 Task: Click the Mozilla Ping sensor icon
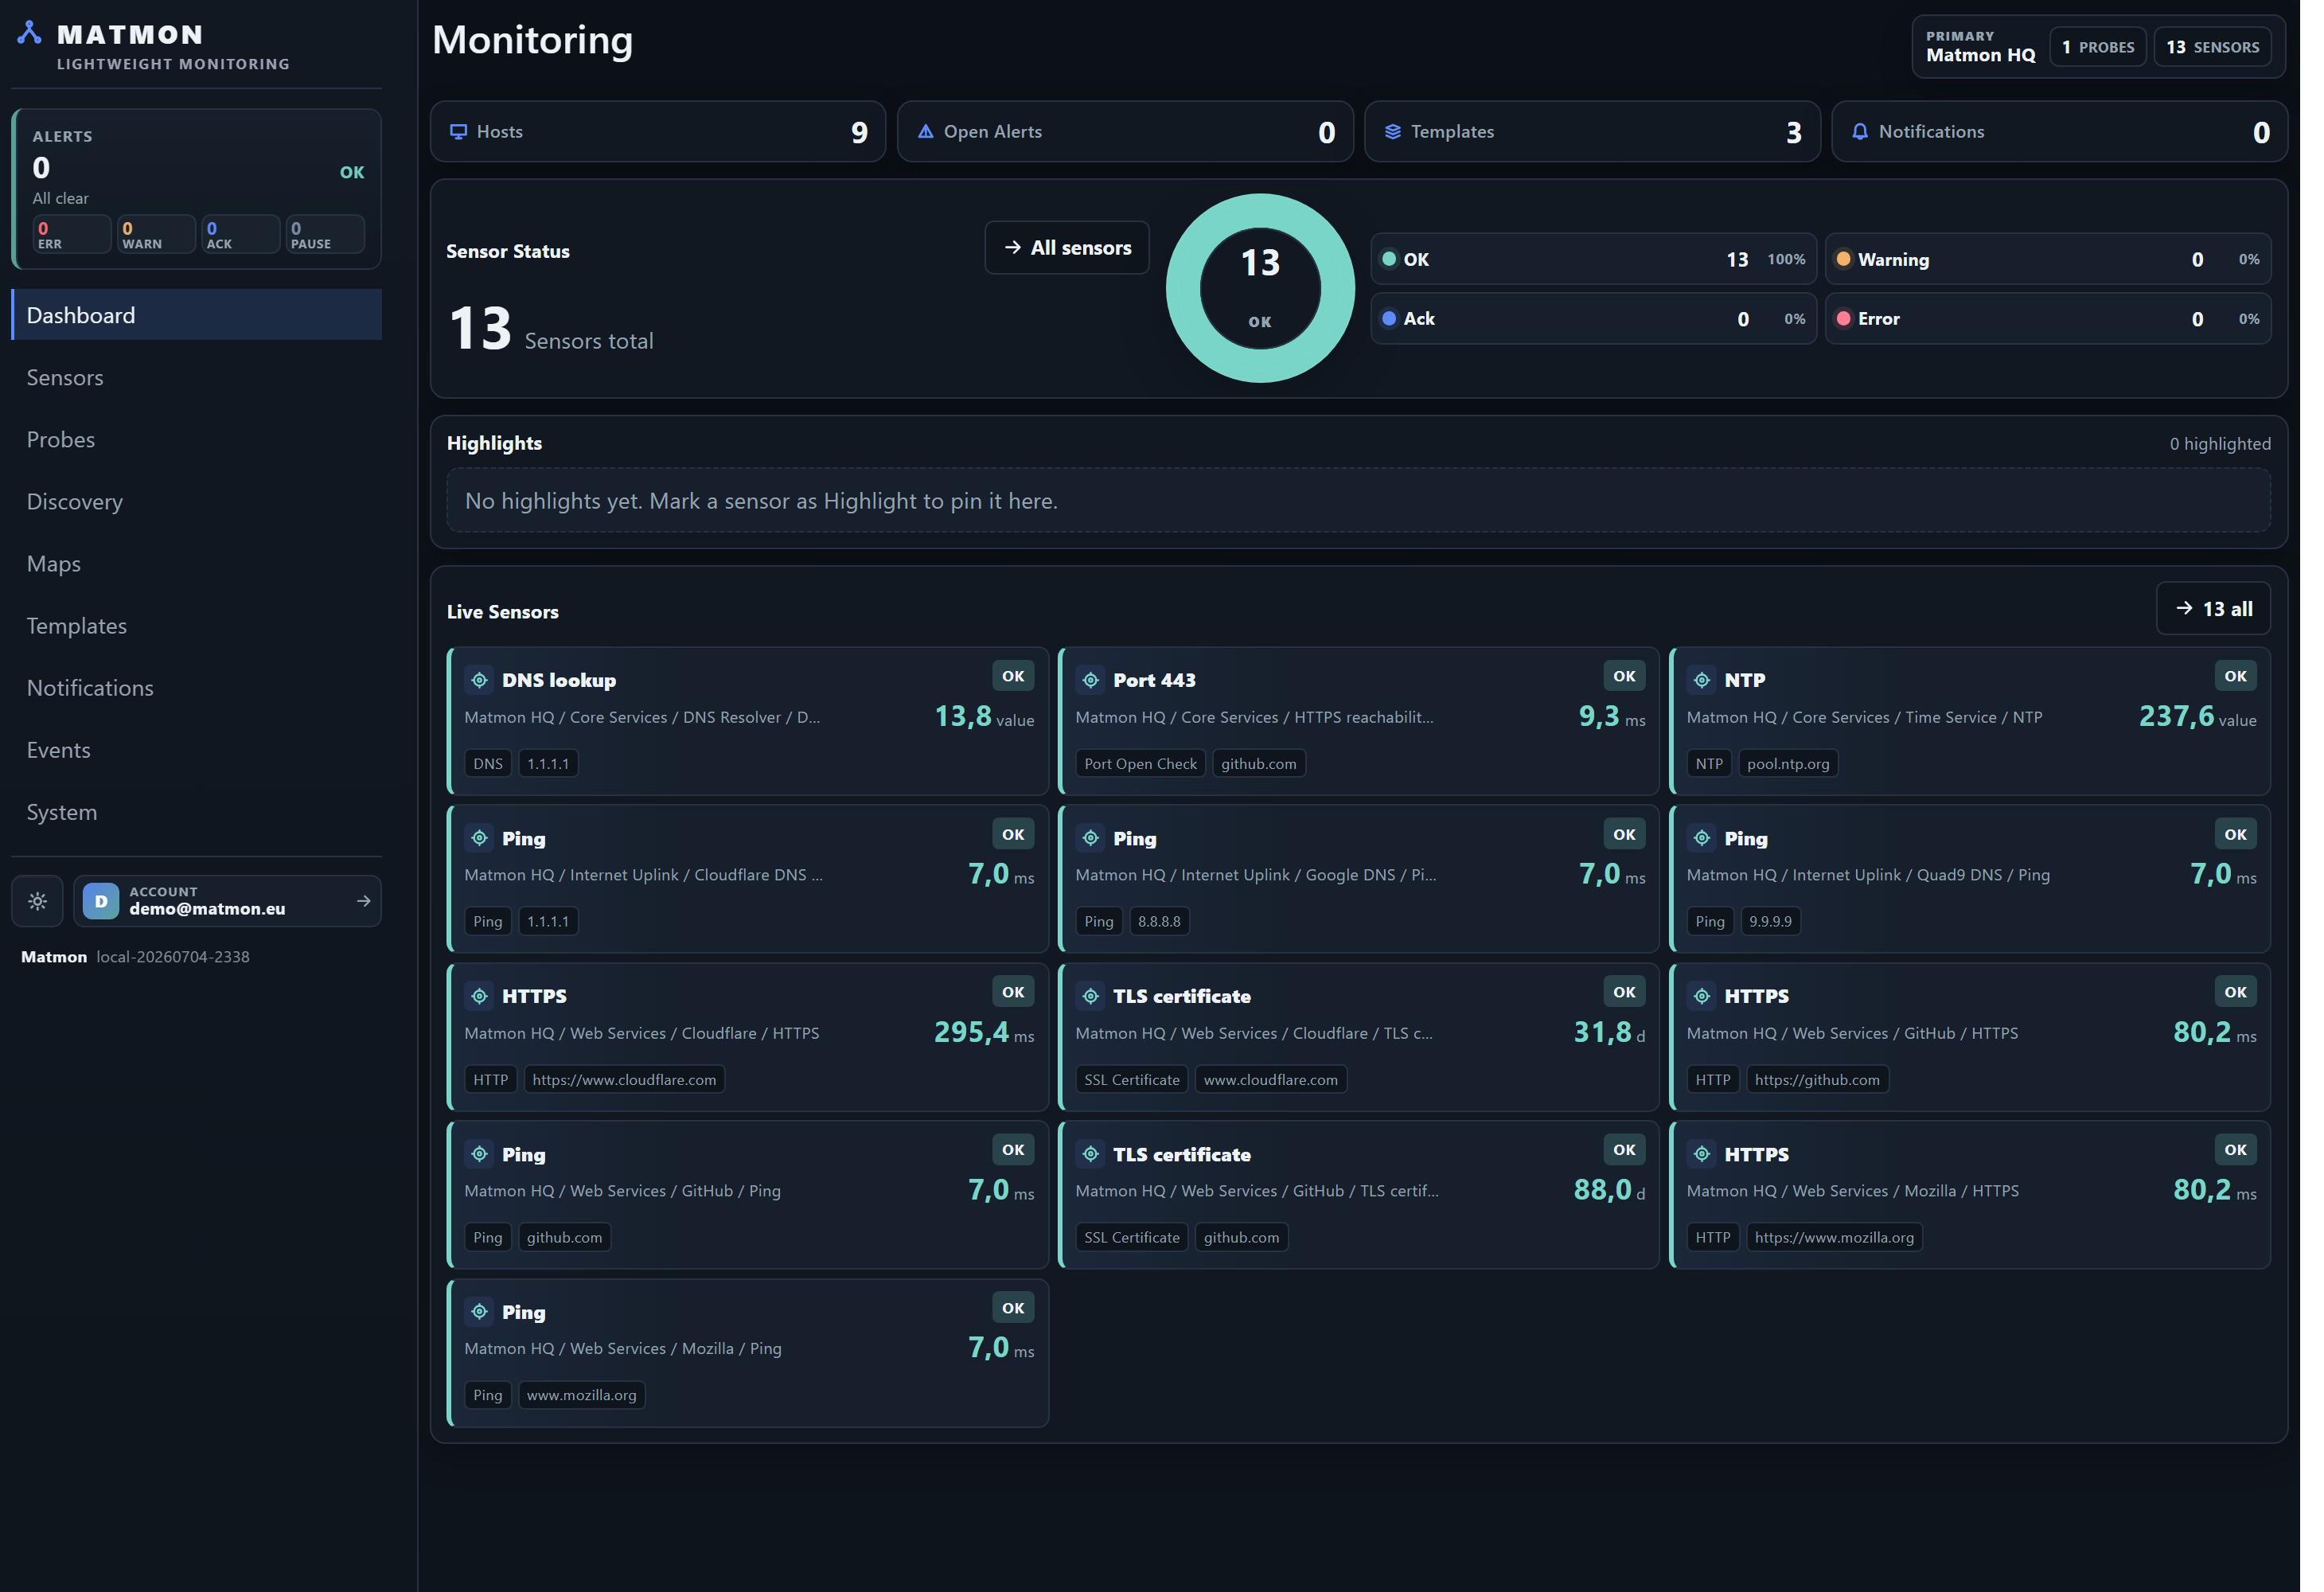pos(480,1312)
